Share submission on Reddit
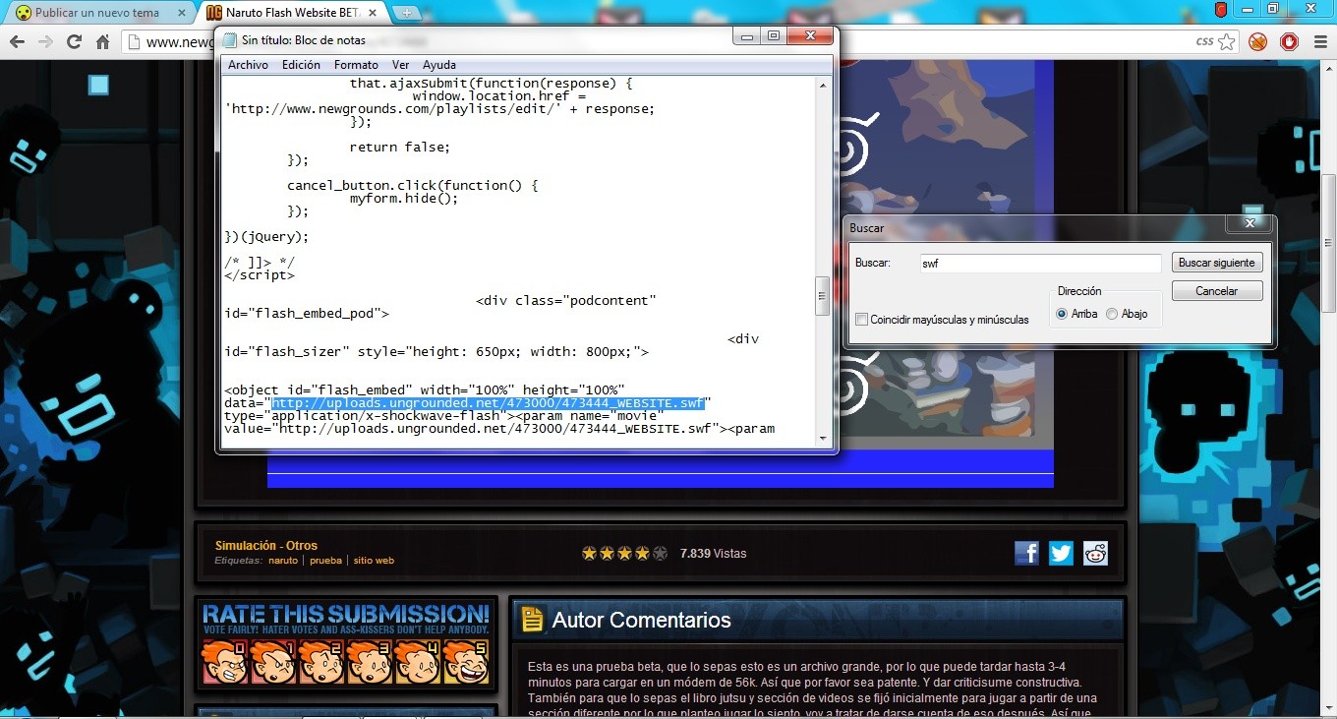 (1095, 553)
